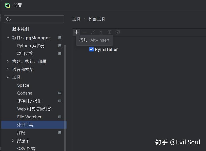Click the Move Down arrow icon
Viewport: 206px width, 151px height.
point(109,32)
